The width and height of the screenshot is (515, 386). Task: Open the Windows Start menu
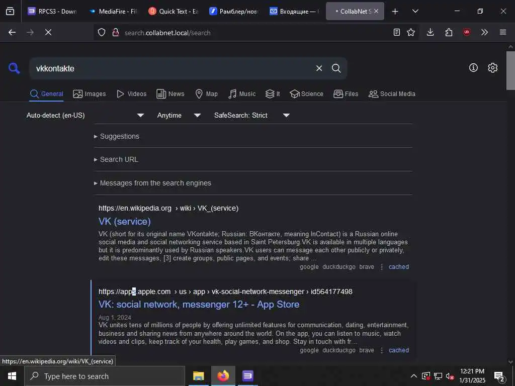click(12, 376)
